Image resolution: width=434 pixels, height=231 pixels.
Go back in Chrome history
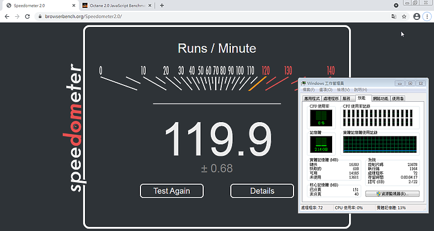pyautogui.click(x=7, y=17)
